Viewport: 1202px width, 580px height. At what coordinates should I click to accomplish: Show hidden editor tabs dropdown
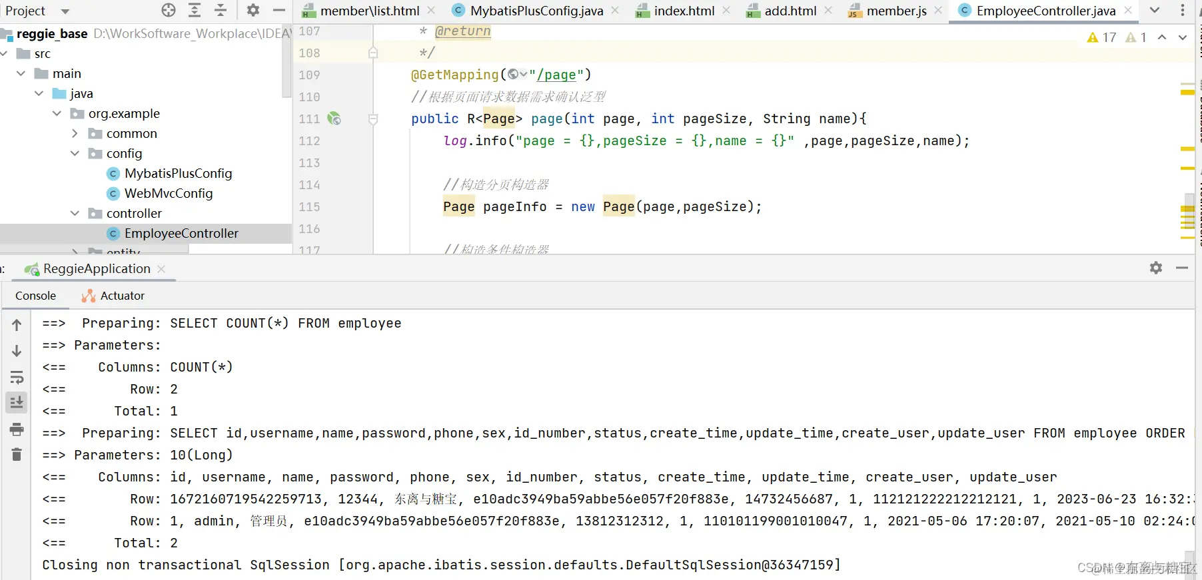[1155, 10]
